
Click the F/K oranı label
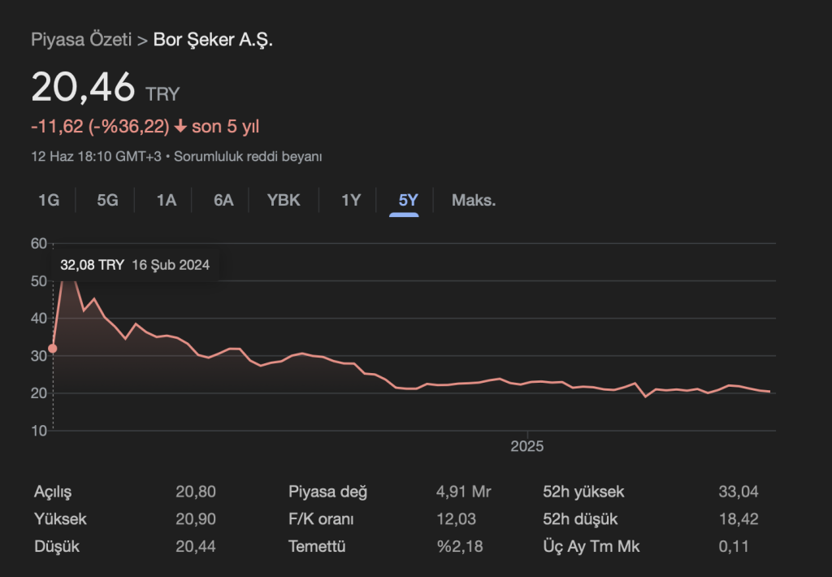pos(321,518)
